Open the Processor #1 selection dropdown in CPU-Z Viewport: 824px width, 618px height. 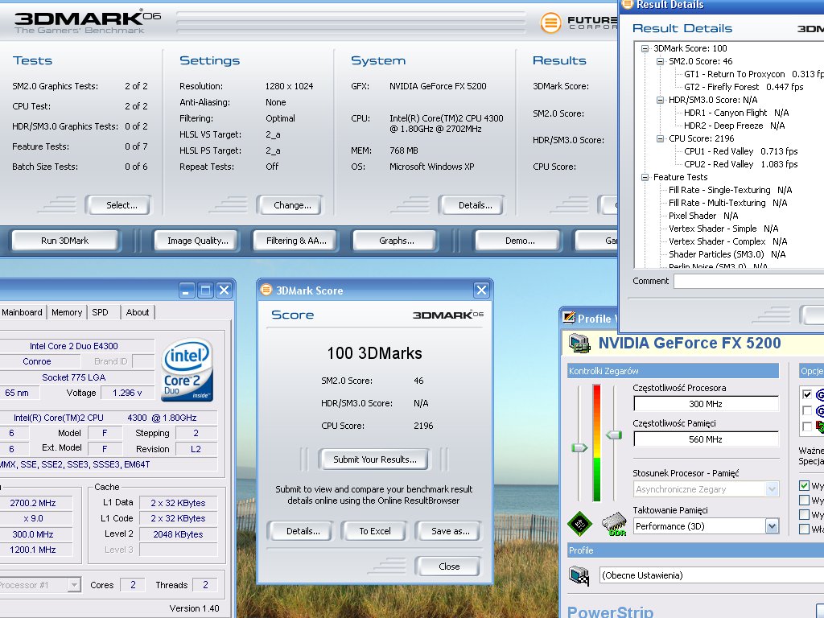74,585
